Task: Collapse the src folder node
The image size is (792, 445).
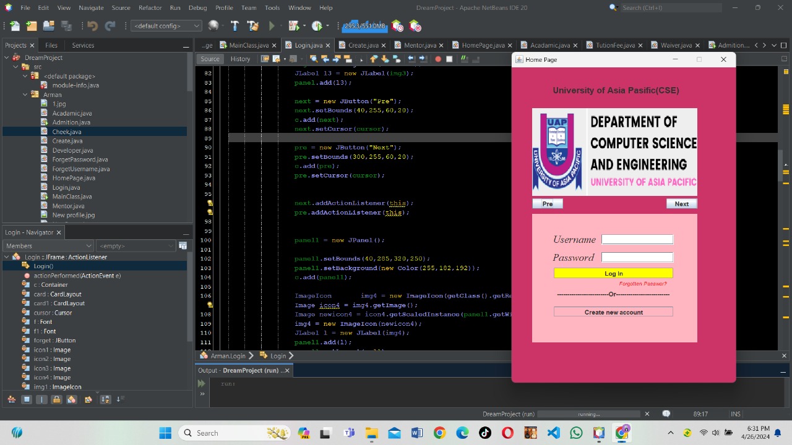Action: pos(15,67)
